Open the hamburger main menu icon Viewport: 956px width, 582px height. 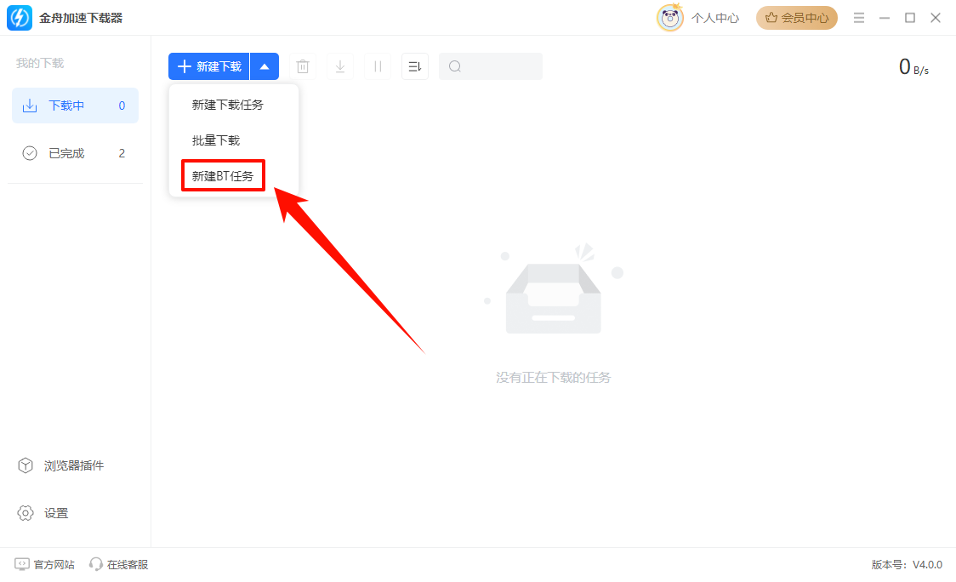coord(859,18)
